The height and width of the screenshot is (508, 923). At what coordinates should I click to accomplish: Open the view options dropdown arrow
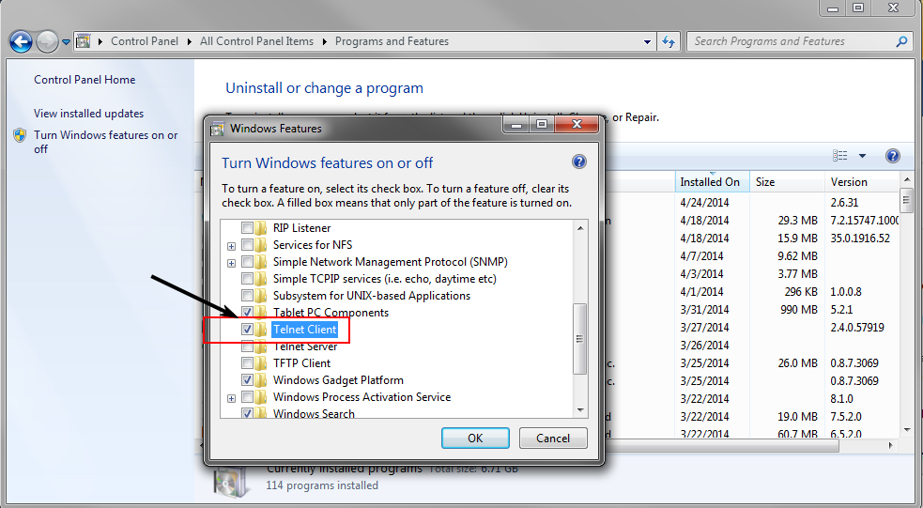(862, 156)
